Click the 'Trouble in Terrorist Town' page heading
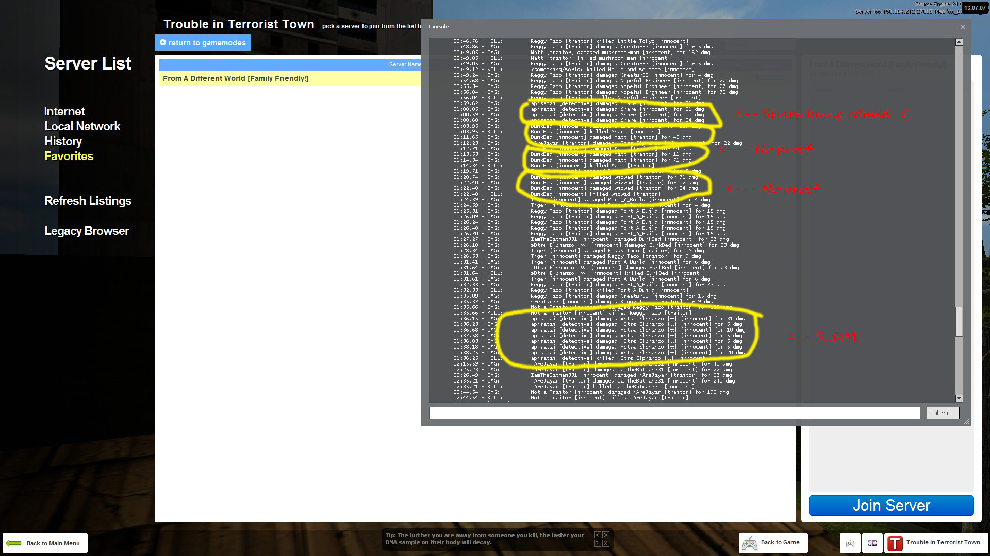The image size is (990, 556). tap(239, 24)
